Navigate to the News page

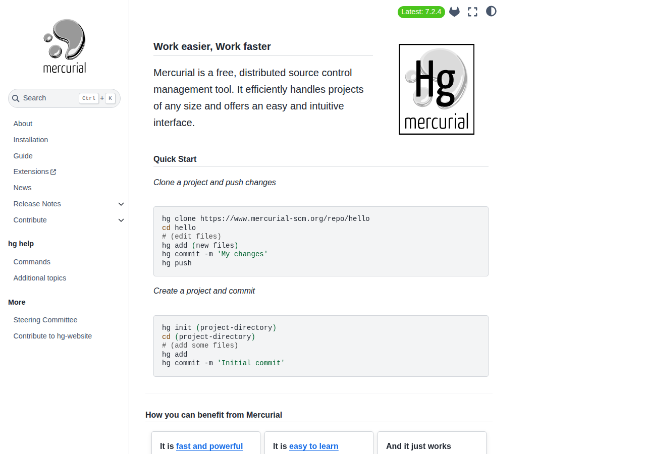pyautogui.click(x=23, y=188)
